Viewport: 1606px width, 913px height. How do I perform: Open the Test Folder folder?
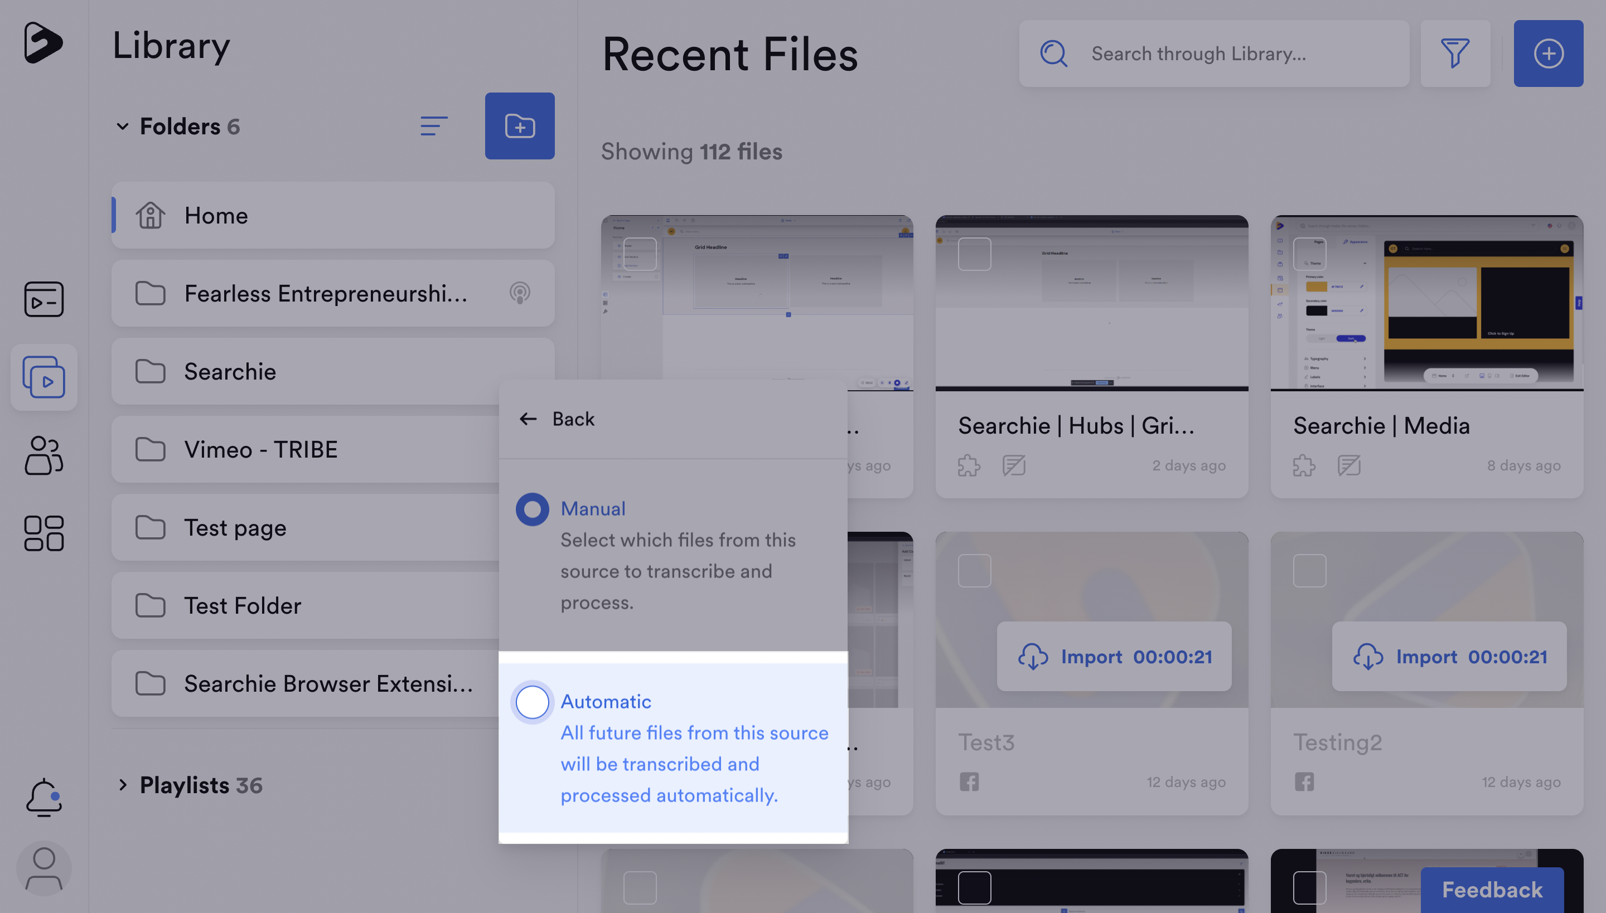tap(306, 605)
